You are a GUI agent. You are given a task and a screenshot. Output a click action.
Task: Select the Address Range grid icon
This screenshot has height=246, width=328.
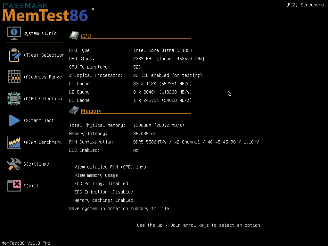[14, 77]
